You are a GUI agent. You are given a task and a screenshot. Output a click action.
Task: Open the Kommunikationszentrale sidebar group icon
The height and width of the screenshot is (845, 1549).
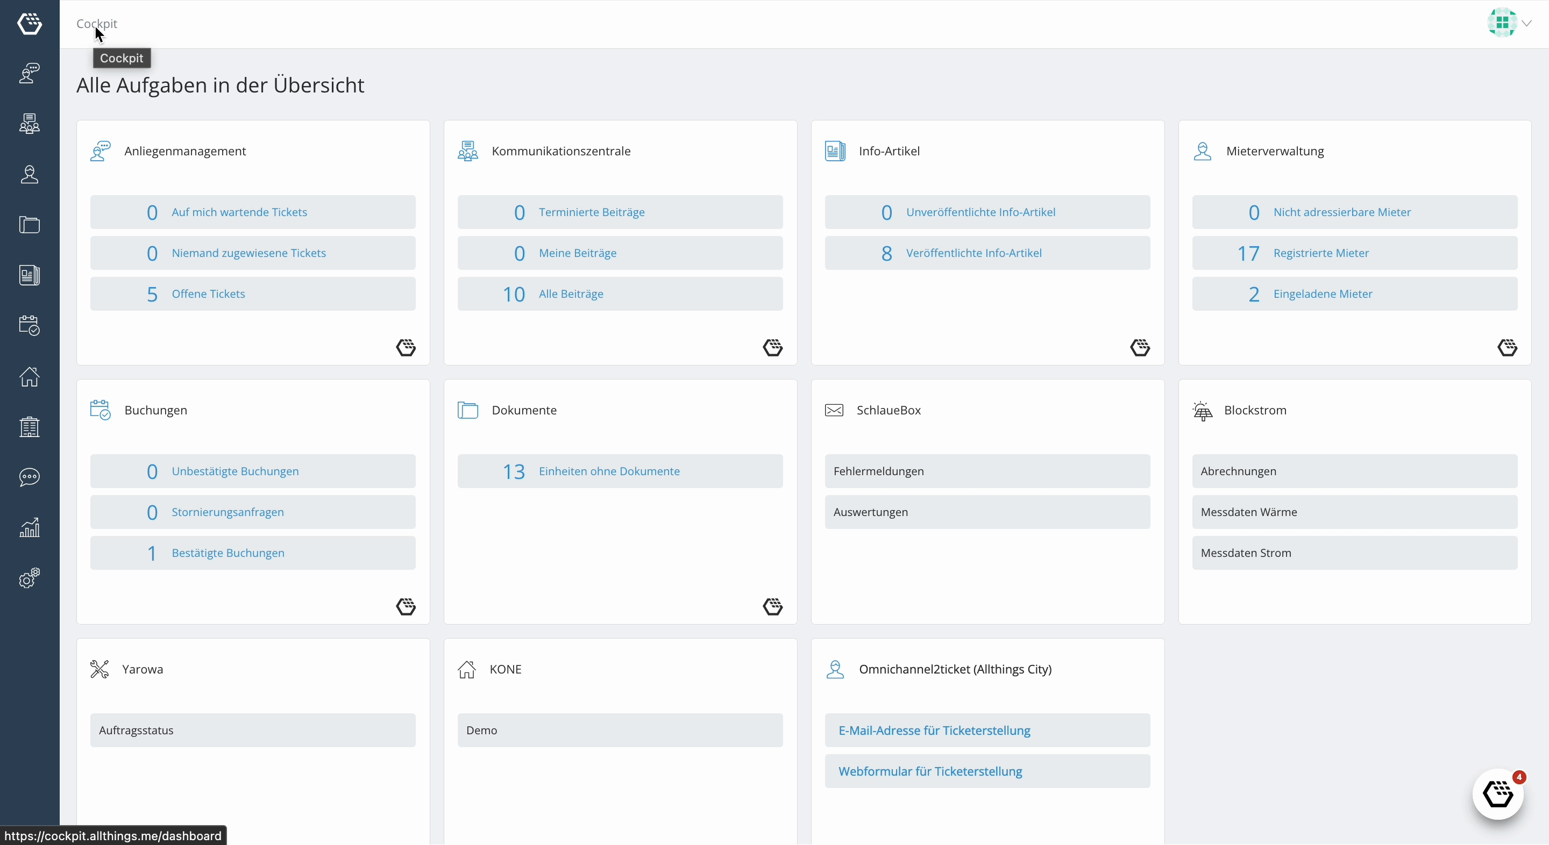tap(30, 124)
